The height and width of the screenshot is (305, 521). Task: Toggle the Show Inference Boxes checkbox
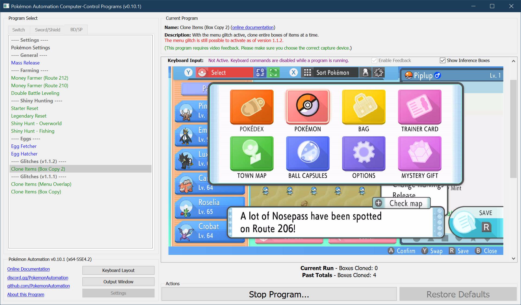point(442,60)
